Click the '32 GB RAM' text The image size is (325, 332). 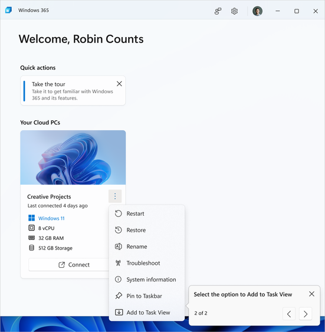51,238
